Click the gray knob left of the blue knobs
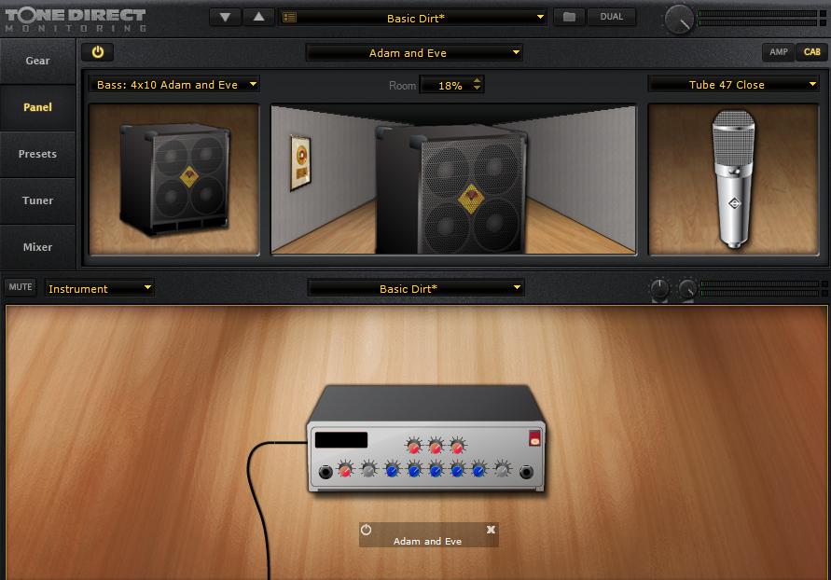The image size is (831, 580). (x=368, y=469)
